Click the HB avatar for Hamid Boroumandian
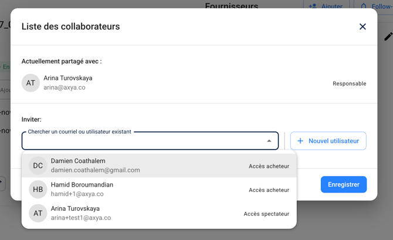393x240 pixels. click(38, 190)
